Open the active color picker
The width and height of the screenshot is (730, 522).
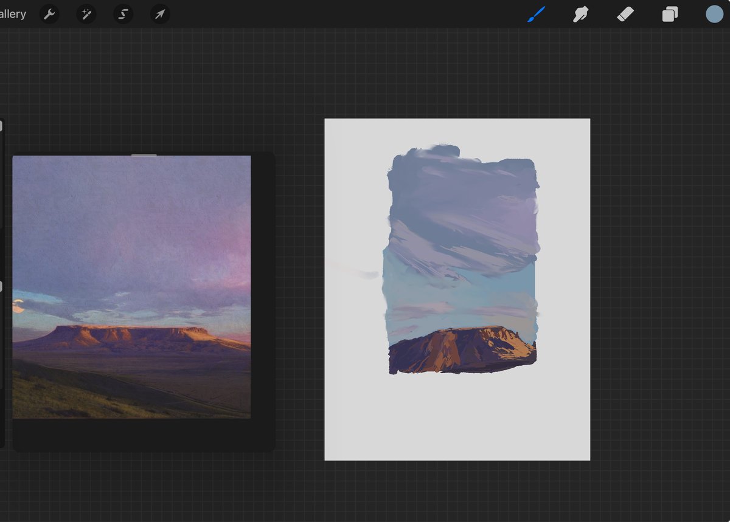[x=714, y=14]
